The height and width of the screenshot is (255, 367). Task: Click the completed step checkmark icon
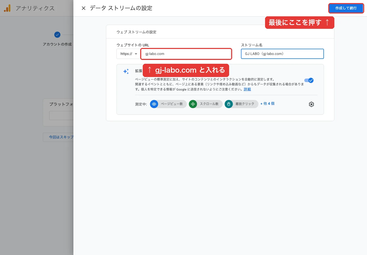pyautogui.click(x=57, y=35)
